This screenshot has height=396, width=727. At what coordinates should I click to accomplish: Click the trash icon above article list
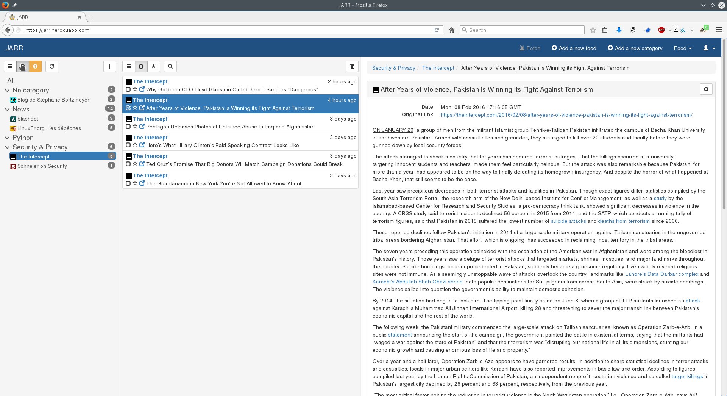pyautogui.click(x=352, y=66)
